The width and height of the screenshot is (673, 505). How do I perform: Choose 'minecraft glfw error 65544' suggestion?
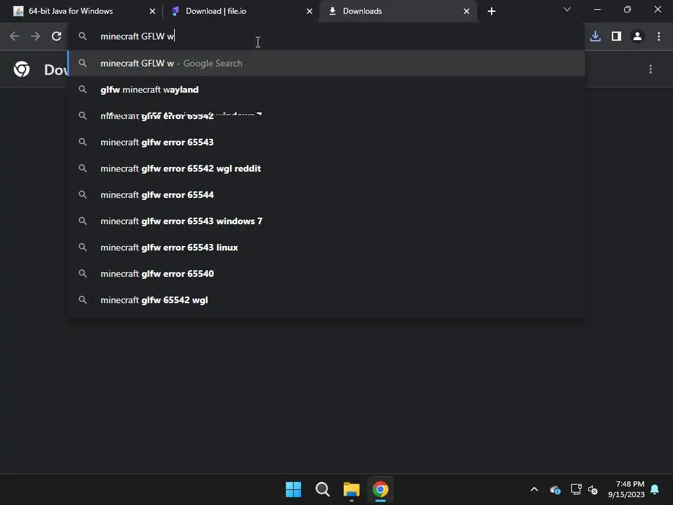[326, 195]
